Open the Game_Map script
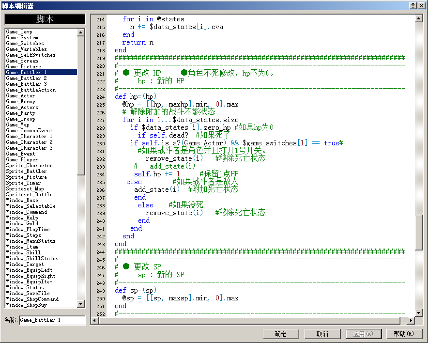The image size is (428, 343). tap(41, 125)
